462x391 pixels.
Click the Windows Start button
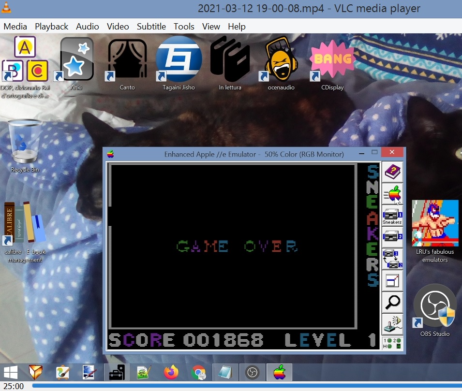click(x=11, y=373)
